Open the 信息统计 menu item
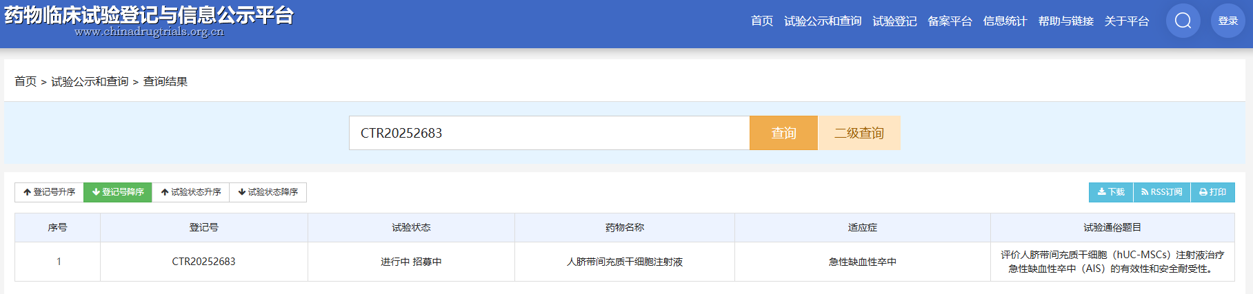 click(1005, 21)
